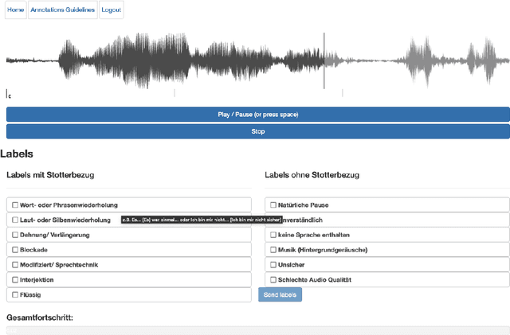Click the partly covered Unverständlich label row
The width and height of the screenshot is (510, 335).
(387, 220)
